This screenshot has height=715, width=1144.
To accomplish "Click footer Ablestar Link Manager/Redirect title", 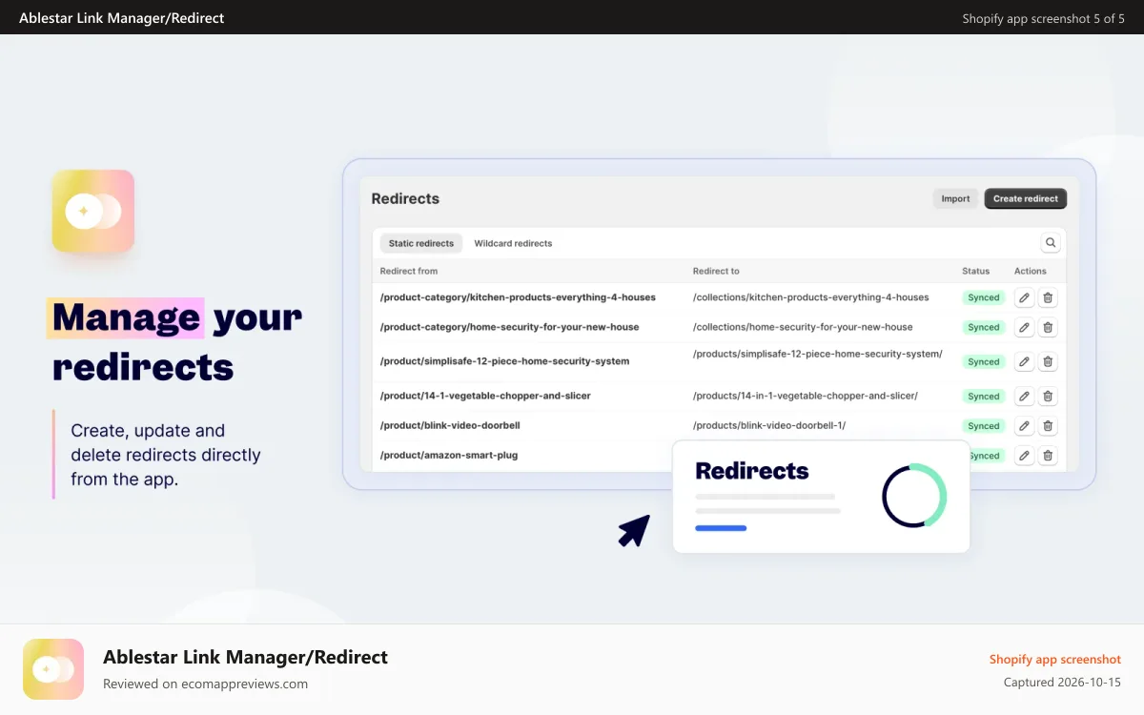I will 245,657.
